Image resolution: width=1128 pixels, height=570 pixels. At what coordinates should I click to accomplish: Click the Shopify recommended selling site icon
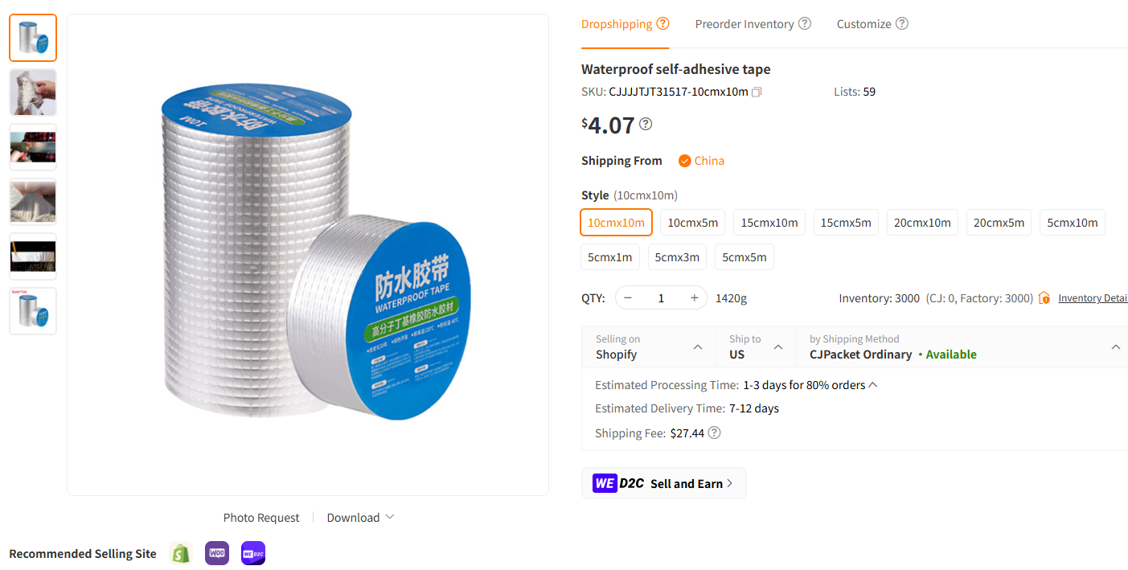point(180,553)
